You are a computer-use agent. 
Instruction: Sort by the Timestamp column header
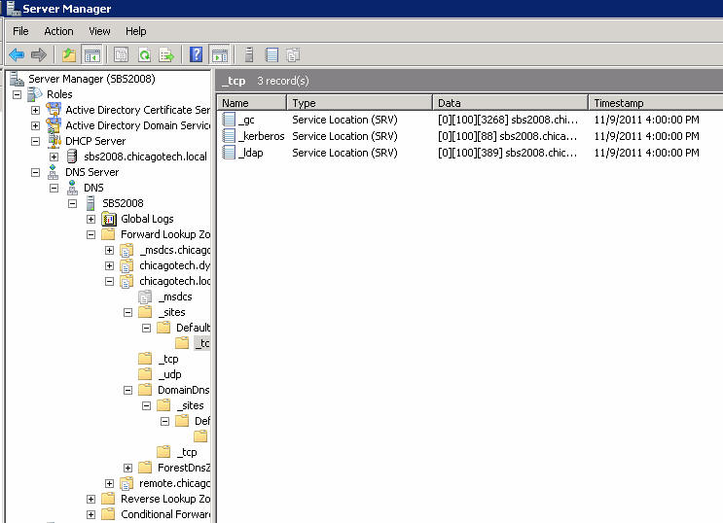656,103
